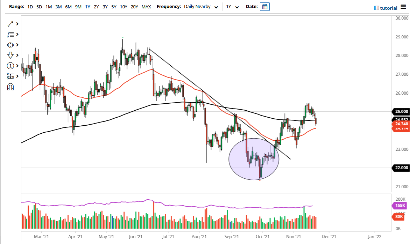This screenshot has width=410, height=244.
Task: Click the 0K volume axis value
Action: pos(398,228)
